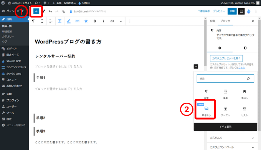Click the blue 公開 publish button
This screenshot has width=261, height=150.
[232, 11]
